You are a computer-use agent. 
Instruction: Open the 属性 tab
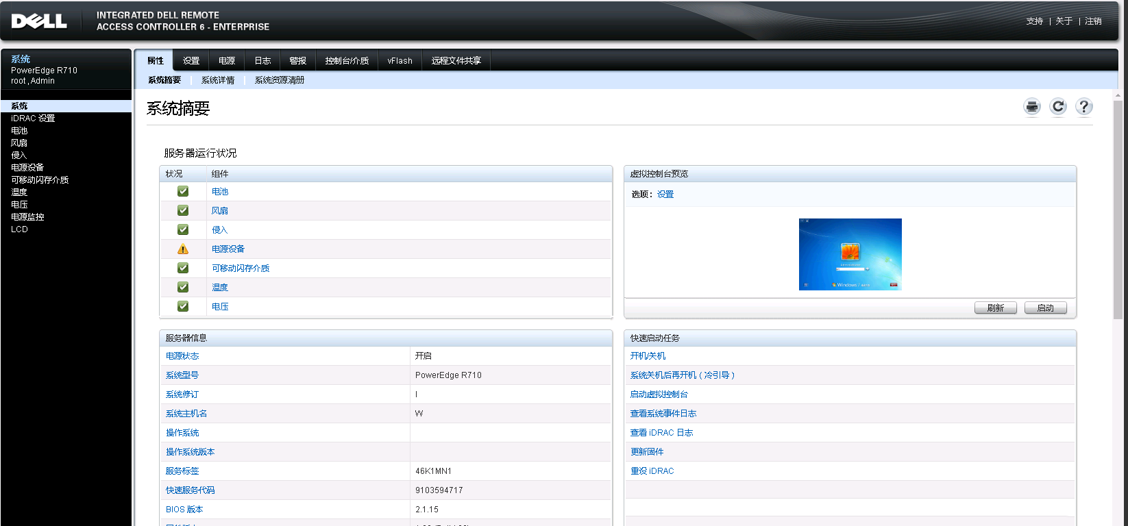point(155,61)
